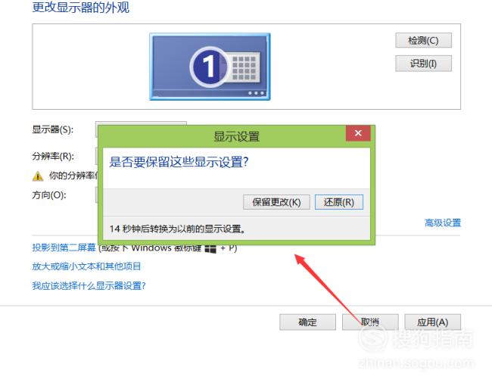This screenshot has height=389, width=492.
Task: Click the 显示设置 dialog title bar
Action: click(x=222, y=136)
